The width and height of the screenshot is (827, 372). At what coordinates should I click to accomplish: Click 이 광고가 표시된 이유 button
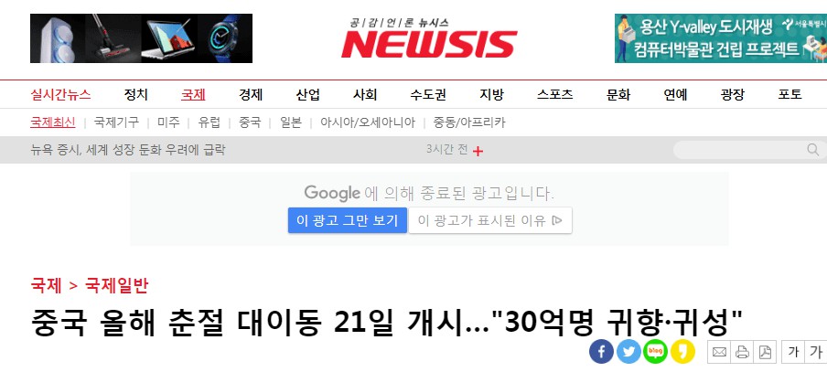point(490,220)
